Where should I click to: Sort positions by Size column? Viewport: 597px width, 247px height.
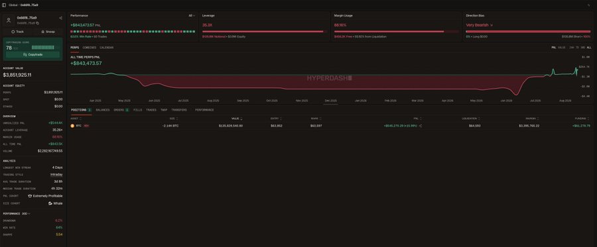174,119
